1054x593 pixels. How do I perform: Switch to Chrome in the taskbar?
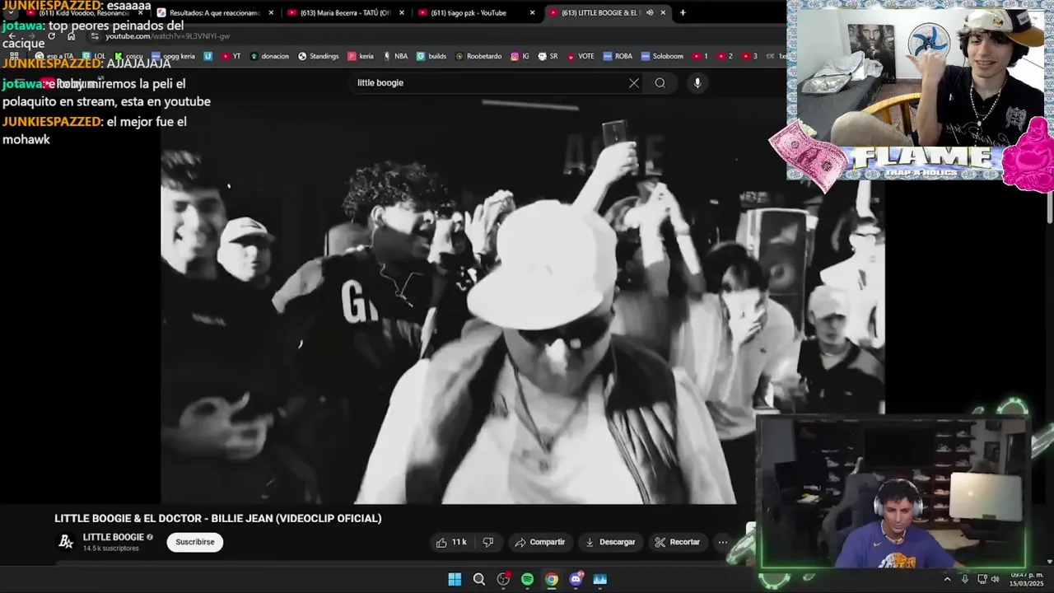pyautogui.click(x=552, y=579)
